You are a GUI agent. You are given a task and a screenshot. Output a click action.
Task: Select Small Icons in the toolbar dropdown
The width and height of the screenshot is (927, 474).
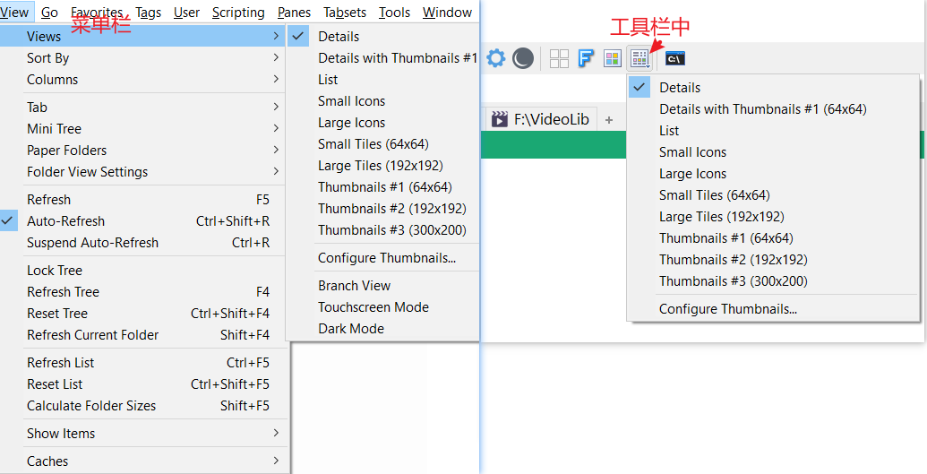[x=773, y=152]
